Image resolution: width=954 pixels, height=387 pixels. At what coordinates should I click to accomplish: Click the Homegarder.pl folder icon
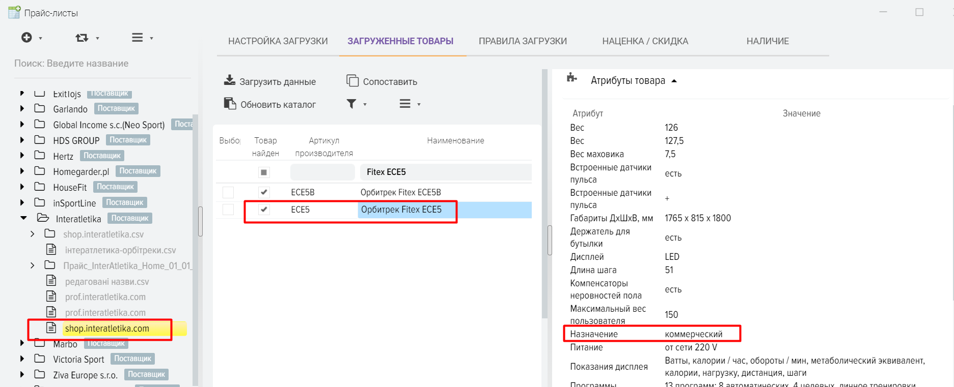tap(40, 171)
